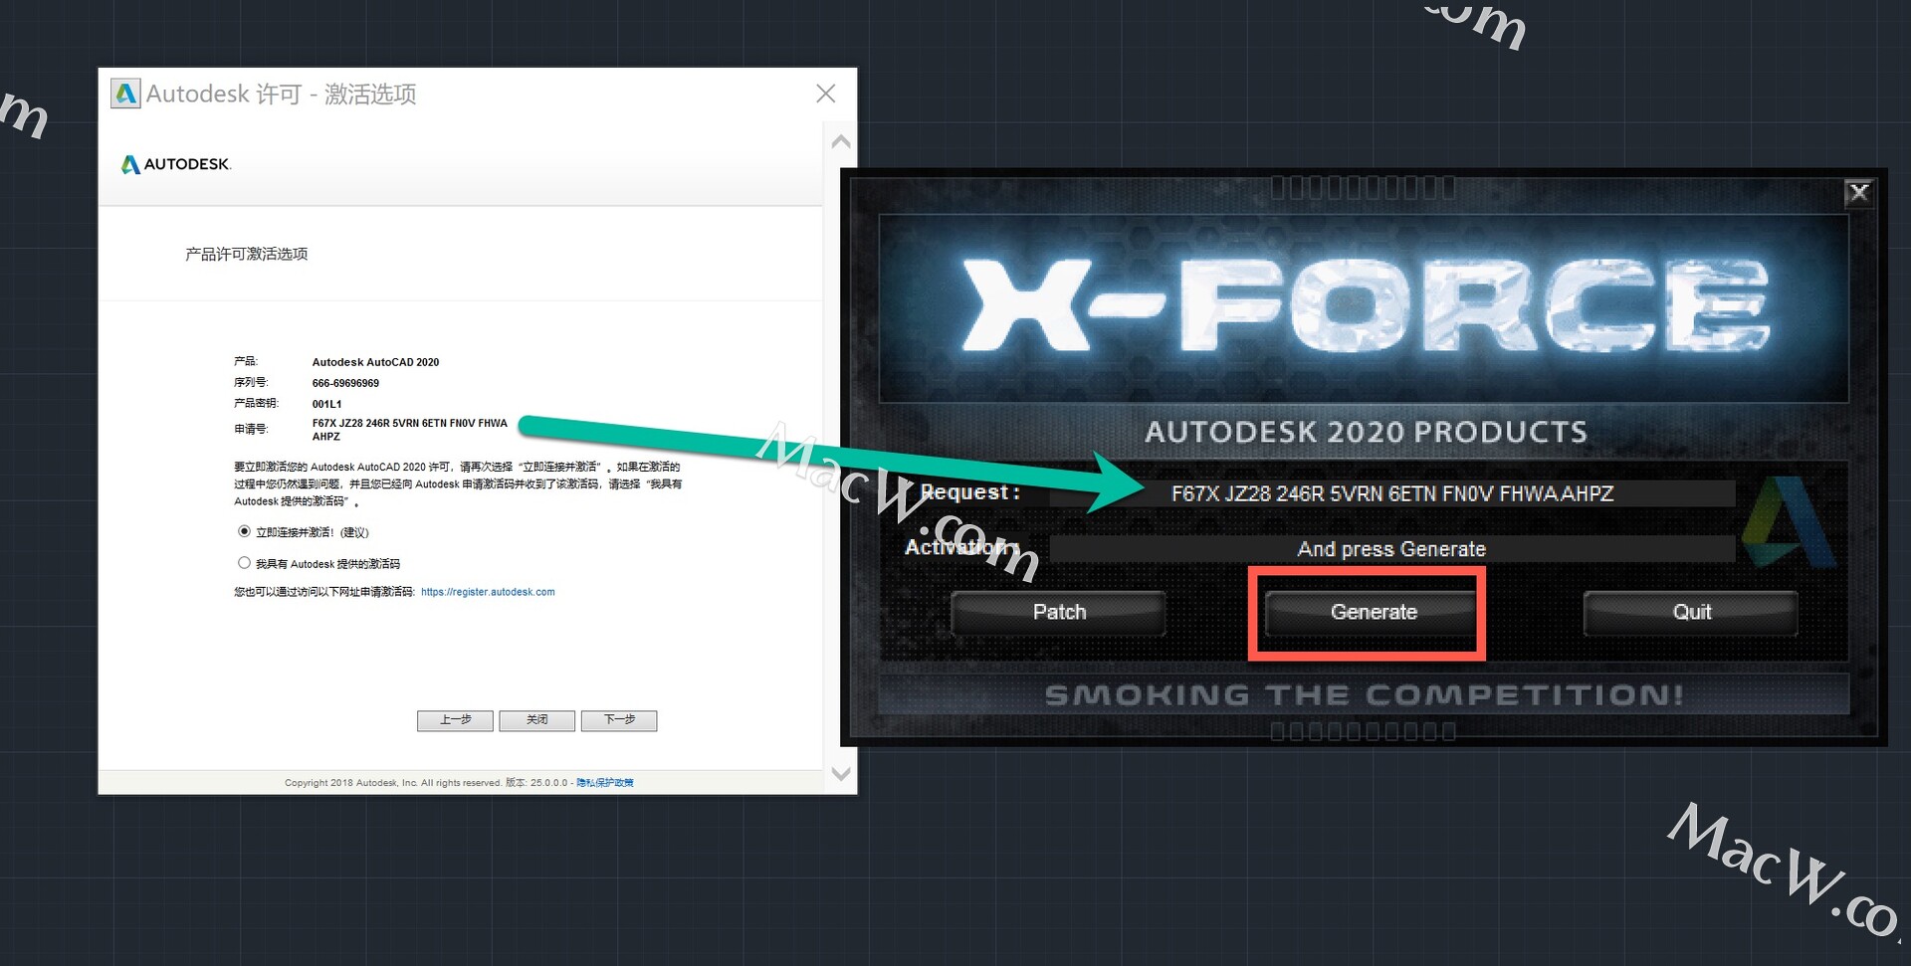Click the request code starting with F67X JZ28 in the Autodesk dialog
Viewport: 1911px width, 966px height.
tap(409, 430)
